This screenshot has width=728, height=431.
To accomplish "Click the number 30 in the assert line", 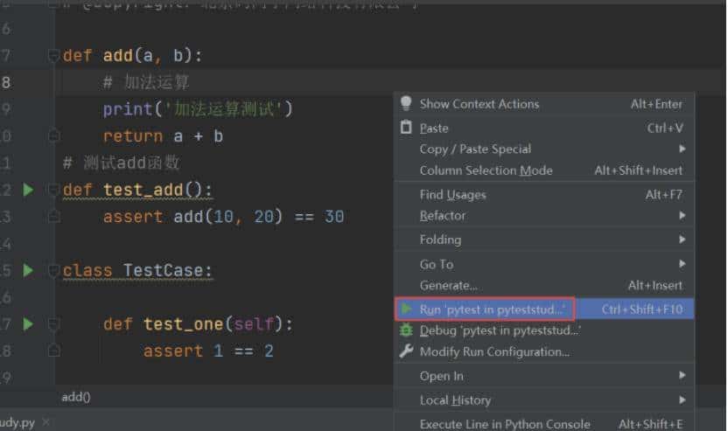I will click(334, 217).
